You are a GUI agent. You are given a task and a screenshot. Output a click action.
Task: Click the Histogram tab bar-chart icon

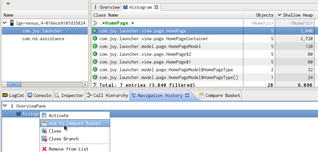coord(126,7)
